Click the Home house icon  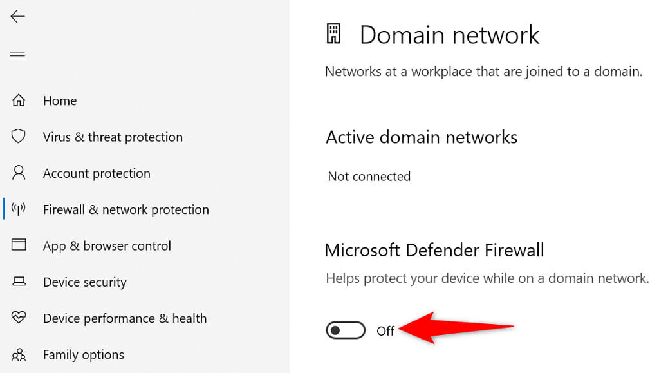tap(19, 100)
